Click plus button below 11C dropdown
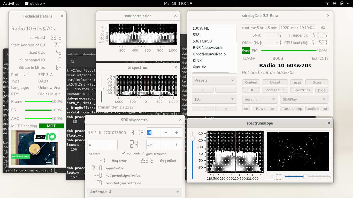 click(x=226, y=109)
